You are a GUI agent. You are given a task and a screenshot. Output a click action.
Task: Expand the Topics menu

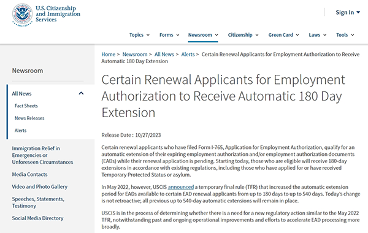click(139, 35)
